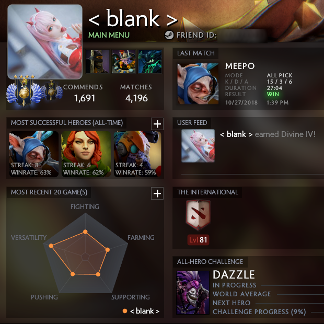Open the Meepo last match portrait
Image resolution: width=324 pixels, height=324 pixels.
(x=198, y=84)
